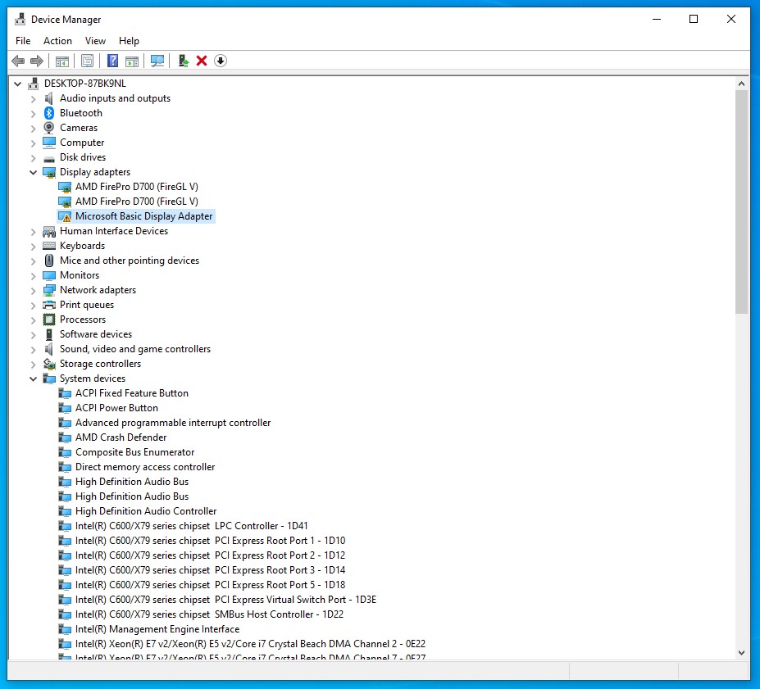
Task: Select High Definition Audio Controller
Action: [x=146, y=511]
